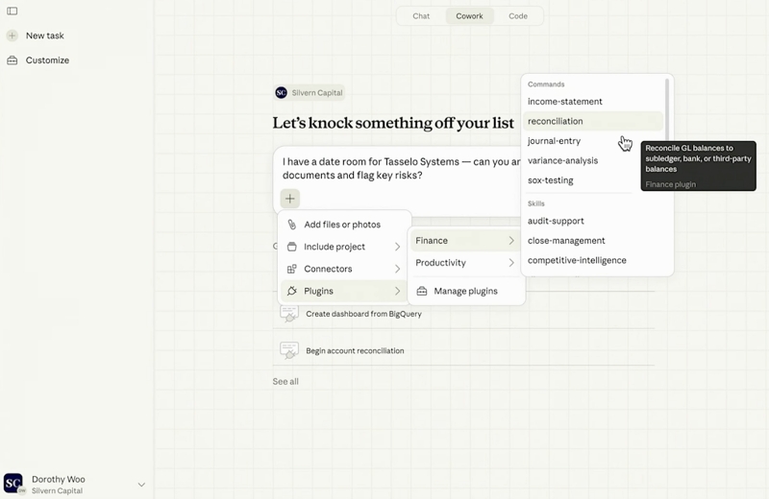Expand the Productivity plugin chevron
The image size is (769, 499).
[511, 263]
